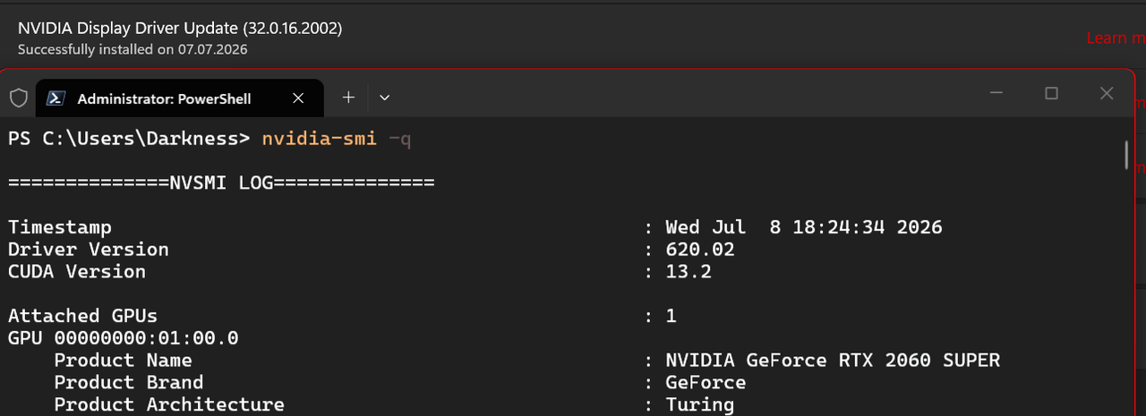Click the PowerShell icon on the tab

[x=56, y=98]
